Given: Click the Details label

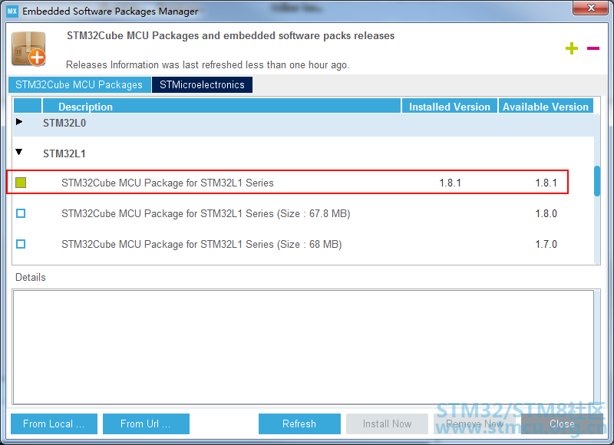Looking at the screenshot, I should coord(31,278).
